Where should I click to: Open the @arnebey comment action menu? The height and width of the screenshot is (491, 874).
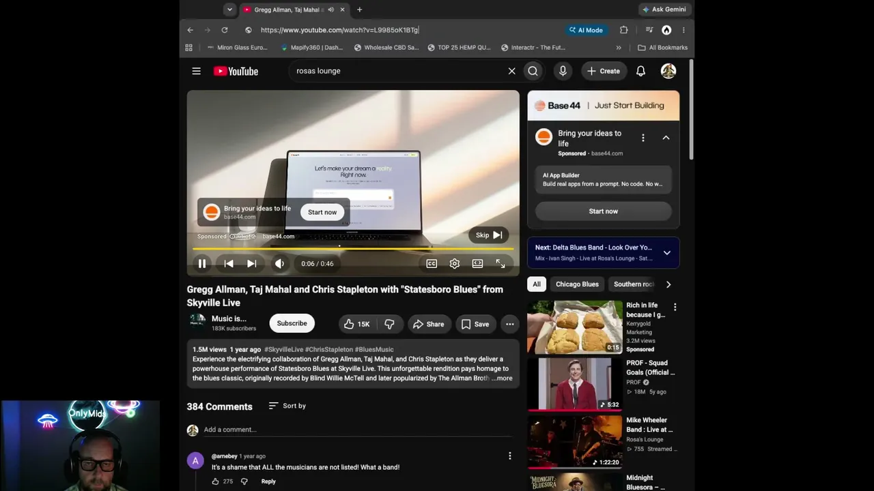tap(509, 456)
